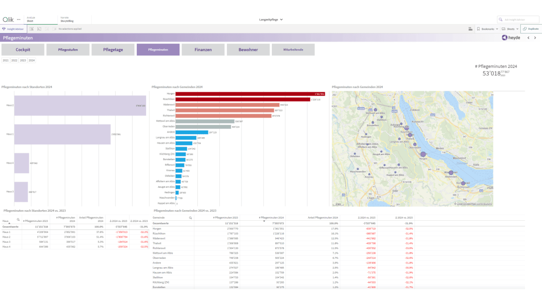542x305 pixels.
Task: Click the Duplicate sheet button
Action: [531, 29]
